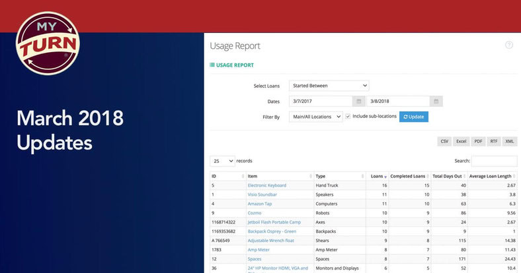Viewport: 521px width, 273px height.
Task: Click the help question mark icon
Action: click(x=508, y=45)
